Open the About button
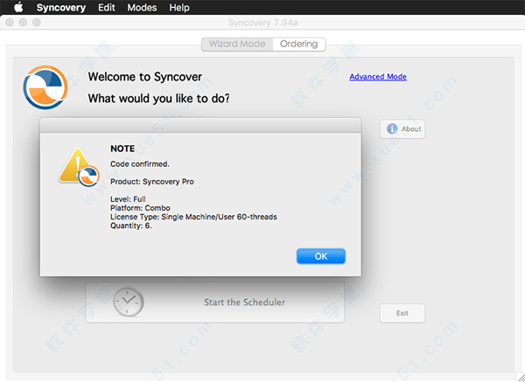The image size is (525, 382). (402, 128)
